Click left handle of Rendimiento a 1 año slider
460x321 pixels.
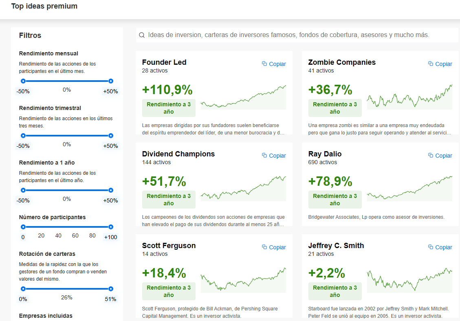coord(23,190)
